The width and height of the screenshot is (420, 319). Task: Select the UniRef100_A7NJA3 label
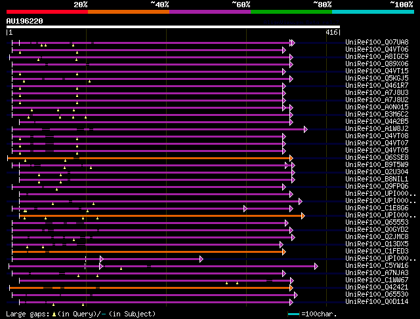(x=377, y=273)
